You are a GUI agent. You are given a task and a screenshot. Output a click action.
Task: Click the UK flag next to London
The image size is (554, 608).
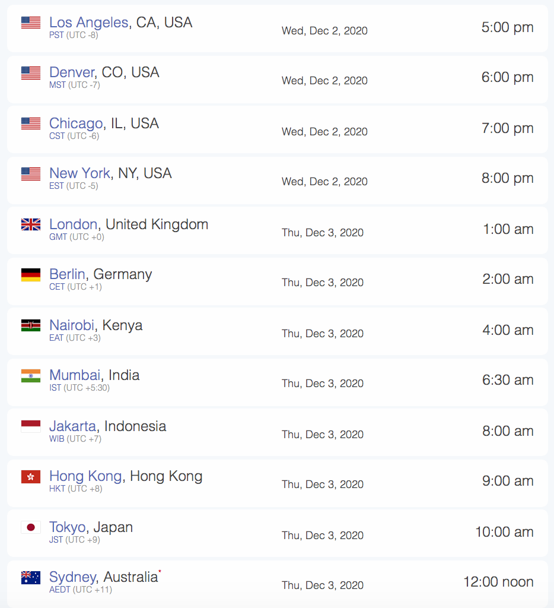point(31,224)
